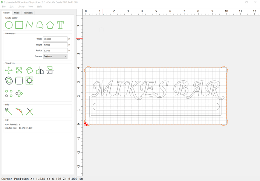The height and width of the screenshot is (181, 260).
Task: Select the Circle vector tool
Action: [x=9, y=25]
